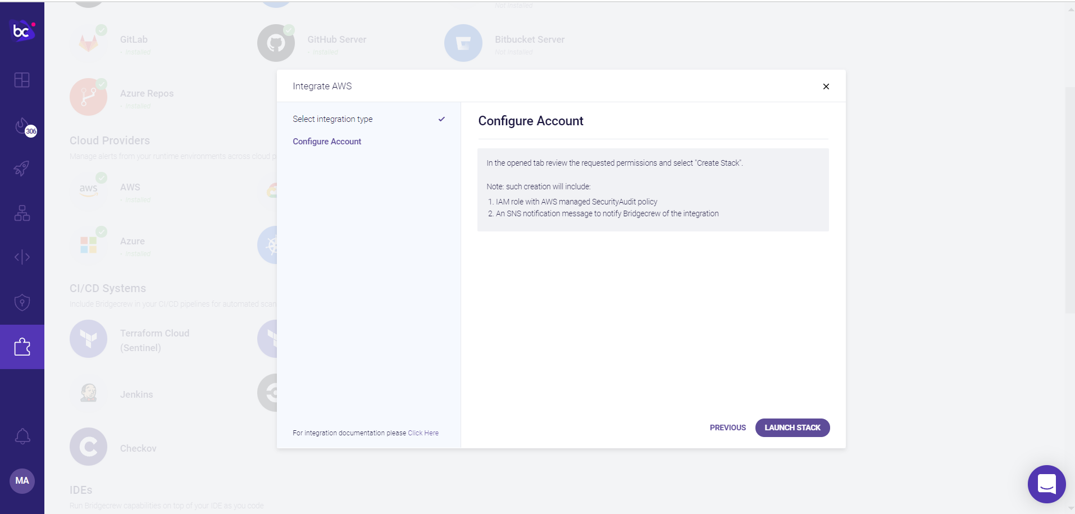Click the 'GitLab' label text

pyautogui.click(x=134, y=39)
